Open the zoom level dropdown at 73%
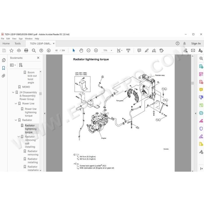Screen dimensions: 204x204 [111, 50]
